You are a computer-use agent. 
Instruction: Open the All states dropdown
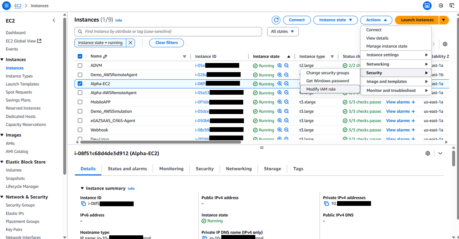(283, 32)
